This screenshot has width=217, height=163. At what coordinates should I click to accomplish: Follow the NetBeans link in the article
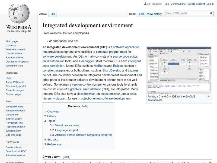point(100,66)
